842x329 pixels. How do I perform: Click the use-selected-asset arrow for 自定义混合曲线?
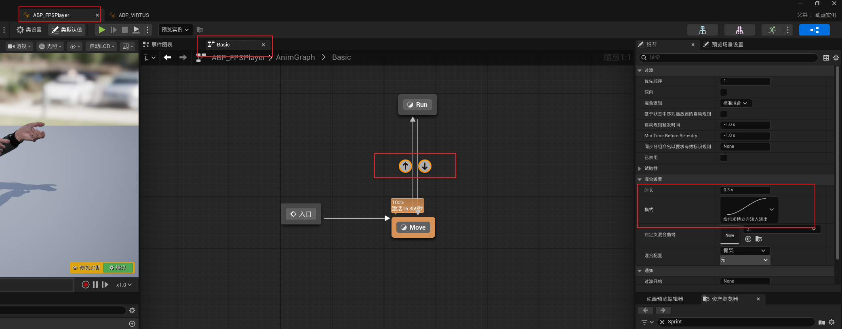coord(748,239)
